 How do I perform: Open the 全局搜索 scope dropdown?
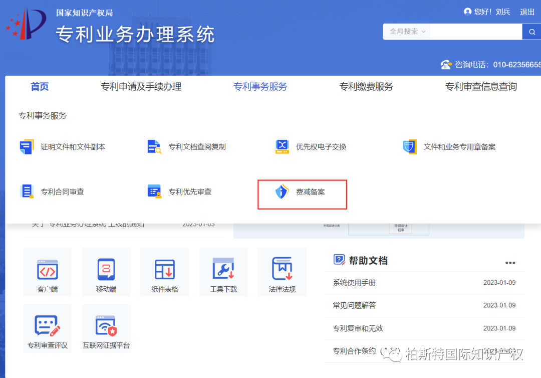click(x=406, y=31)
